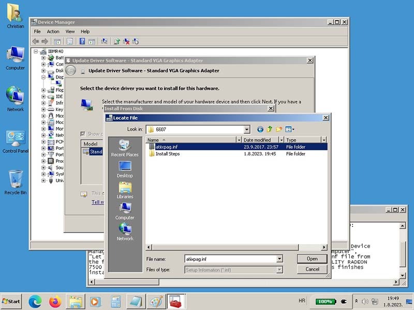Open the File name dropdown list
Screen dimensions: 414x310
pos(279,259)
